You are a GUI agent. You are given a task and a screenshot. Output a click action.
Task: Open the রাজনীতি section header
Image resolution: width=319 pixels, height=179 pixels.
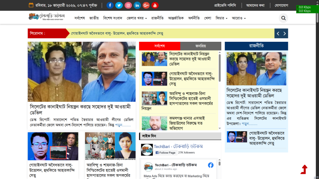(x=256, y=46)
